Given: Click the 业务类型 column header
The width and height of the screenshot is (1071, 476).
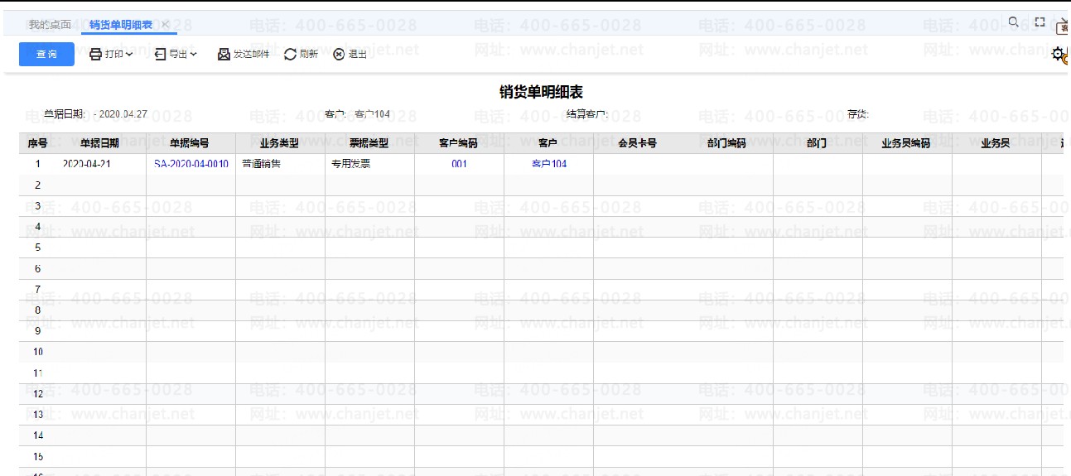Looking at the screenshot, I should click(279, 143).
